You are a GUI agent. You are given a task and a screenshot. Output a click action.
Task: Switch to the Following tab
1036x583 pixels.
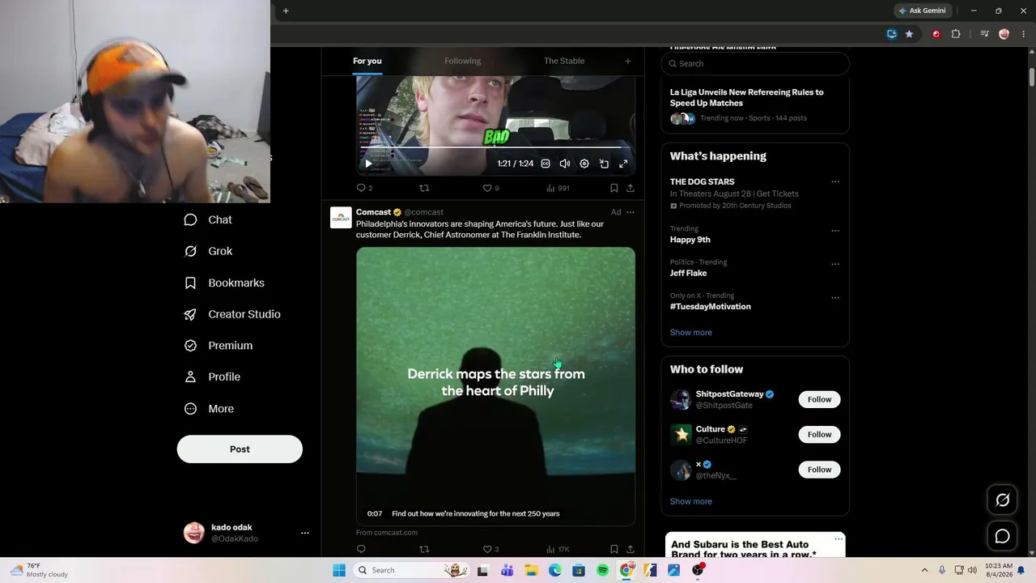(x=462, y=61)
